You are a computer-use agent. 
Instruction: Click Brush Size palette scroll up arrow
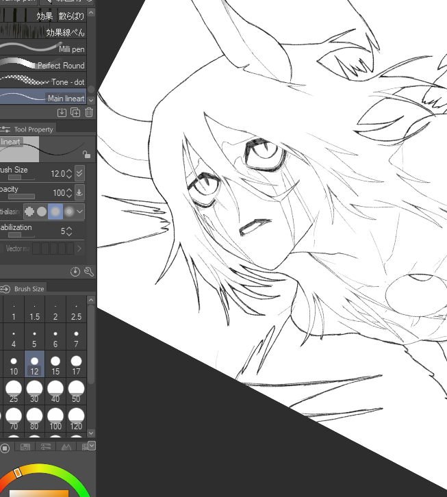point(91,300)
